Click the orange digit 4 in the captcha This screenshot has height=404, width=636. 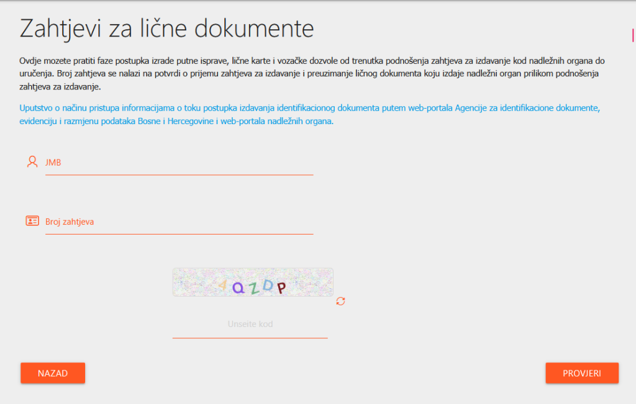[x=222, y=285]
